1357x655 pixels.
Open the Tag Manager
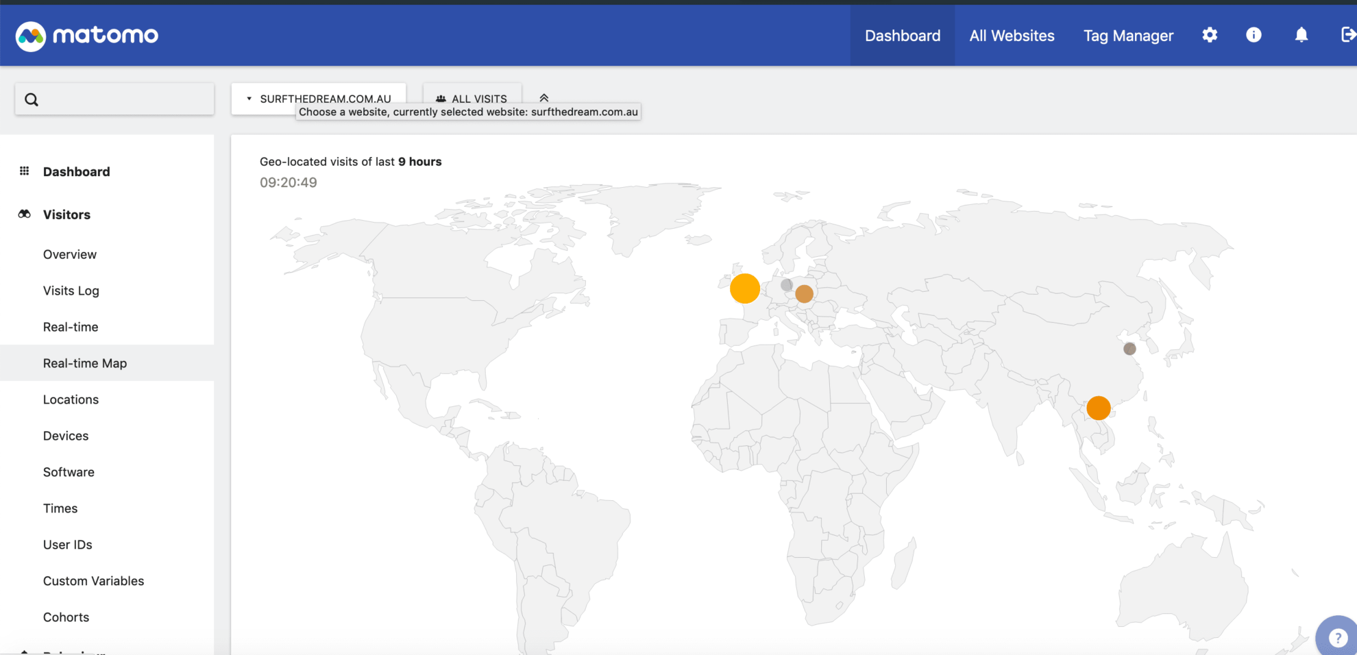coord(1128,35)
